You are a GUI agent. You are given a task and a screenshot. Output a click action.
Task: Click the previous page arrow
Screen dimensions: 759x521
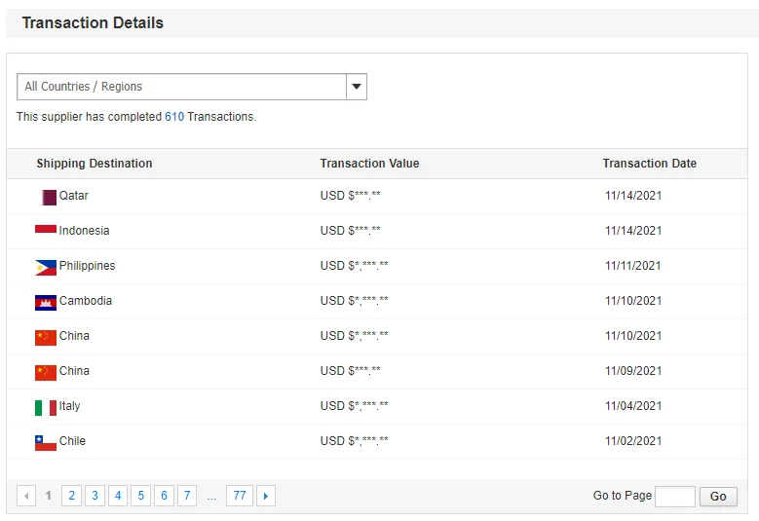(26, 497)
